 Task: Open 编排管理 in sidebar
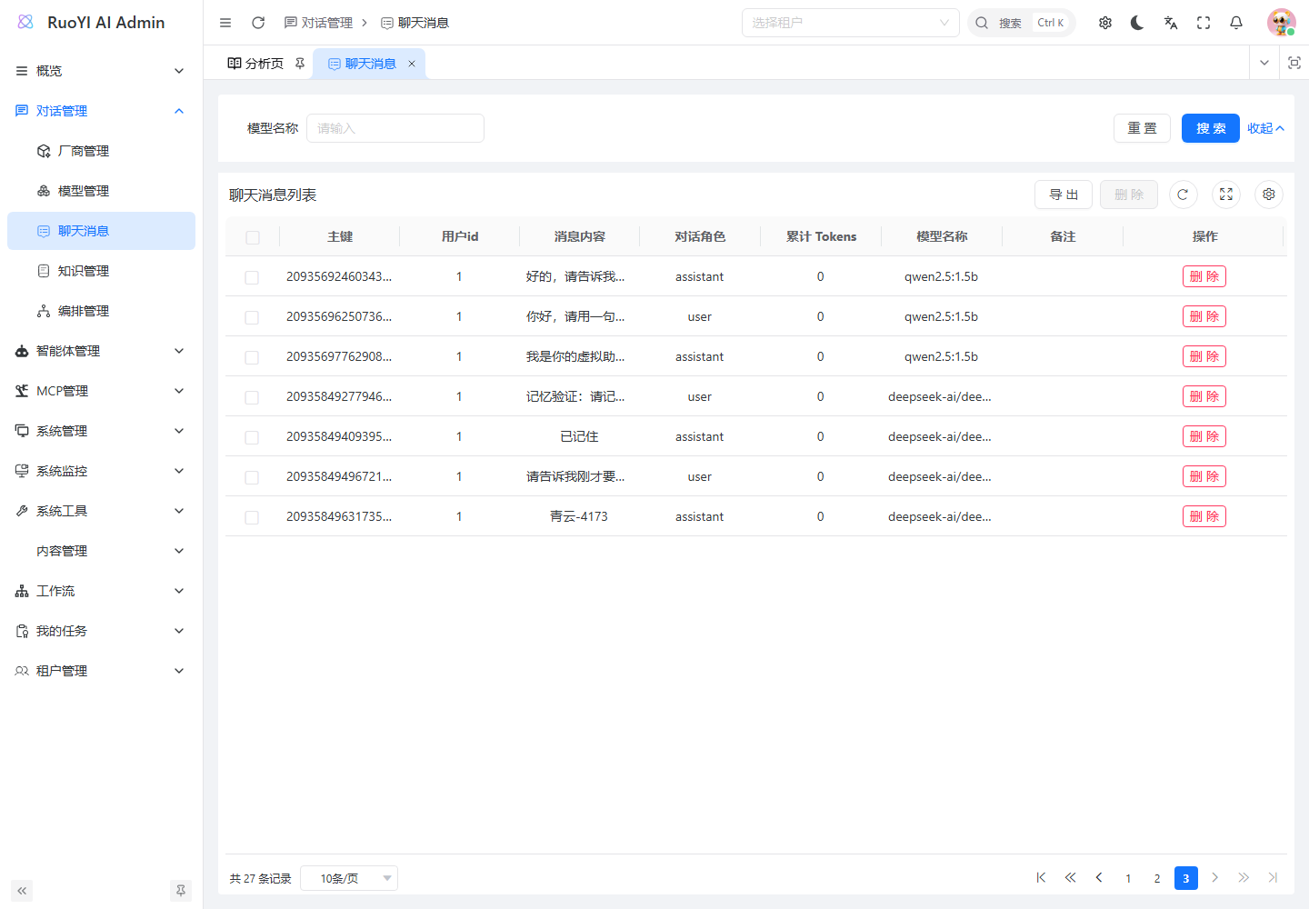coord(101,311)
